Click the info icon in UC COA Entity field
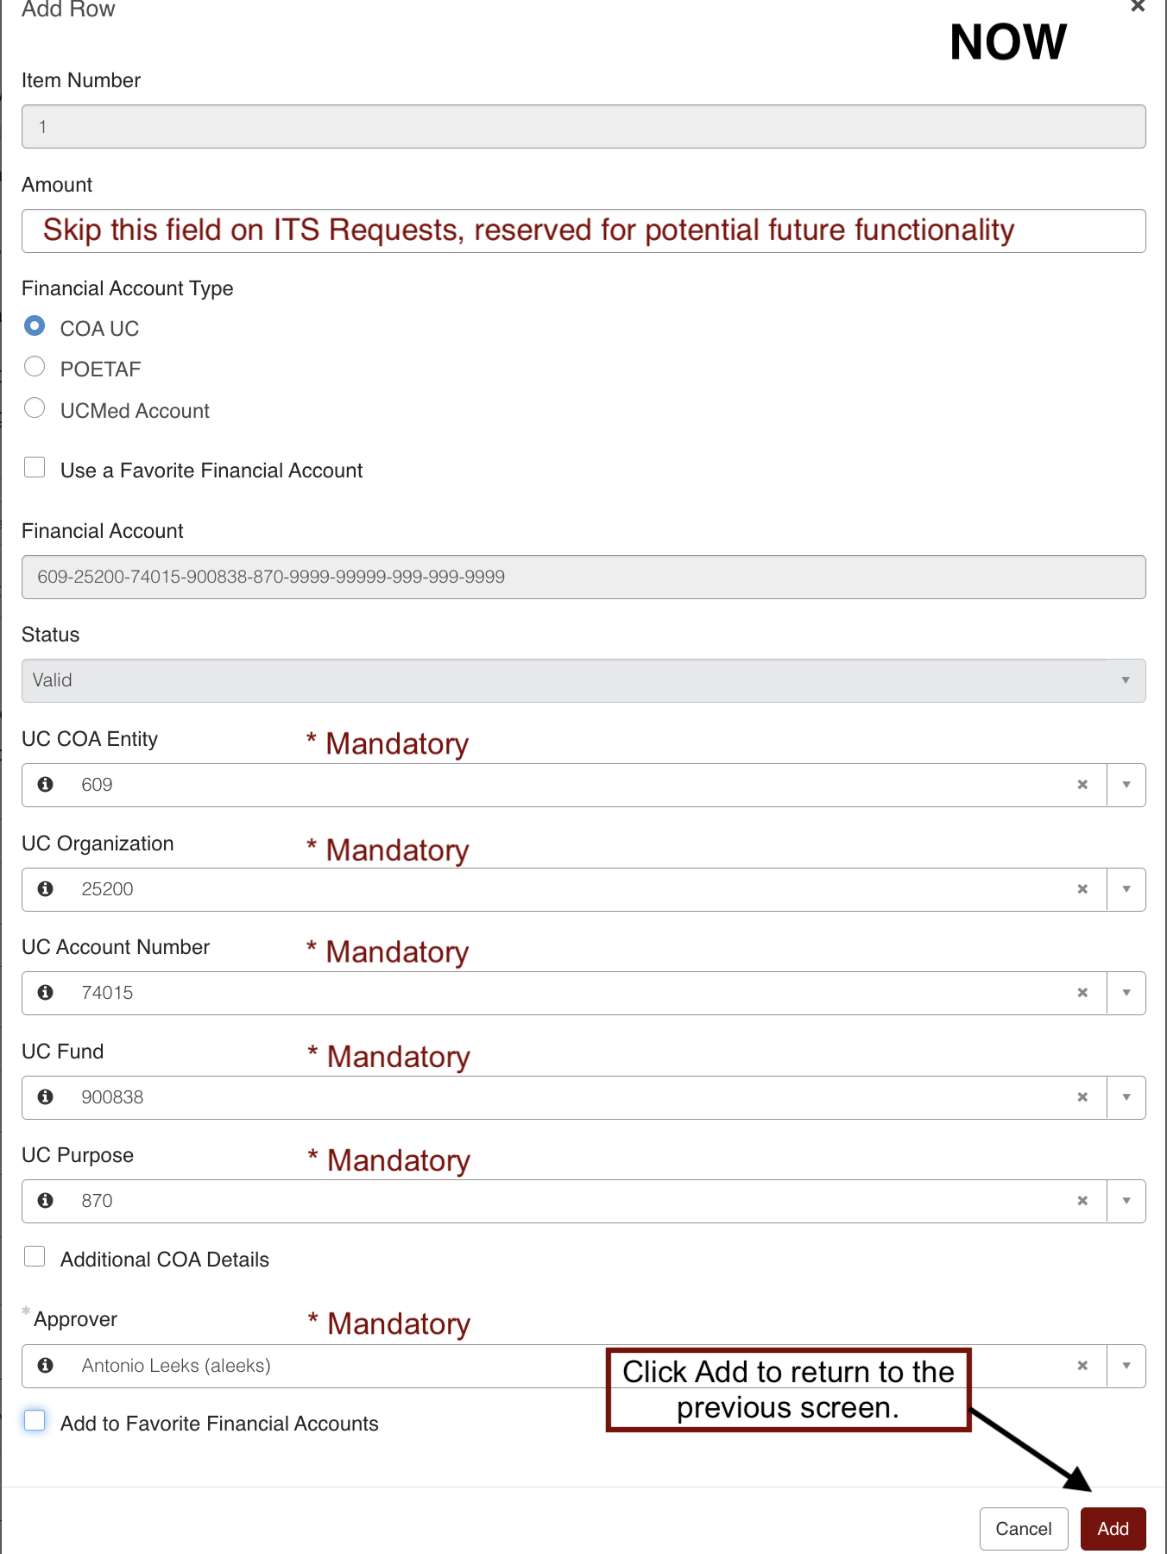 click(46, 784)
